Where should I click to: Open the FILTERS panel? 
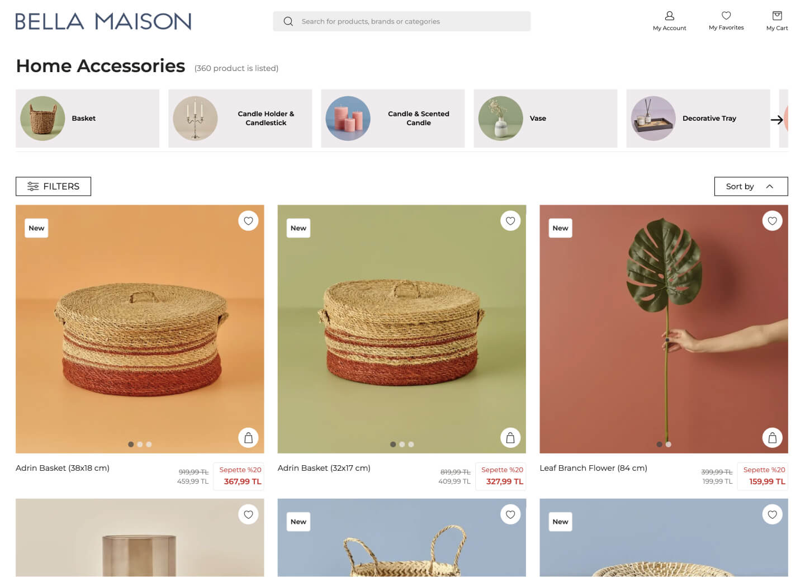(x=53, y=186)
